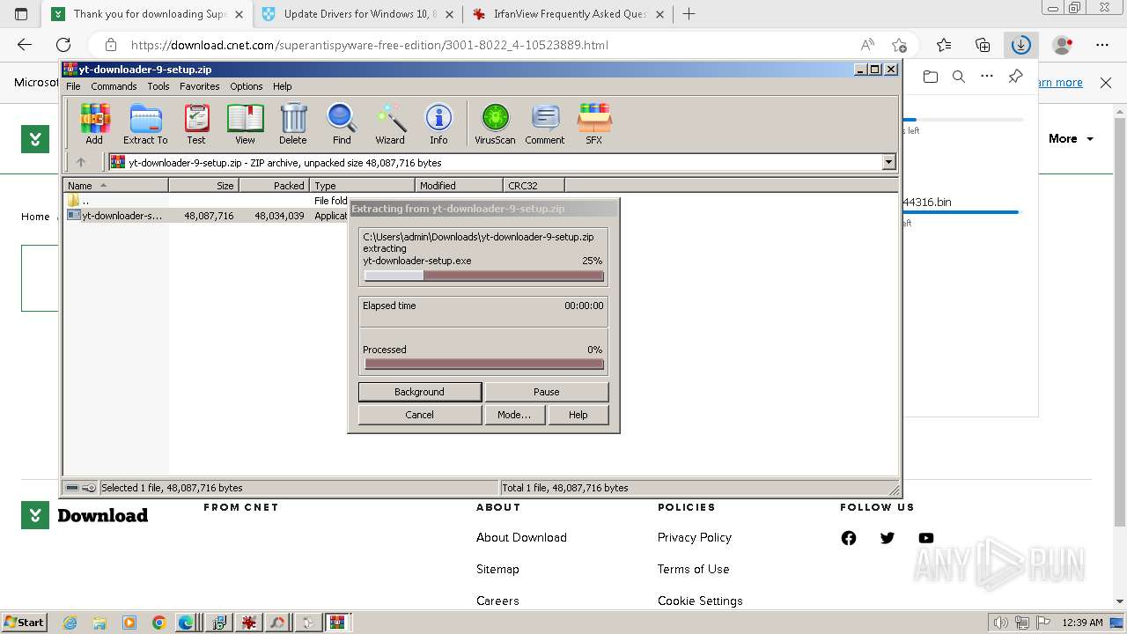The image size is (1127, 634).
Task: Open the browser Favorites list icon
Action: 944,45
